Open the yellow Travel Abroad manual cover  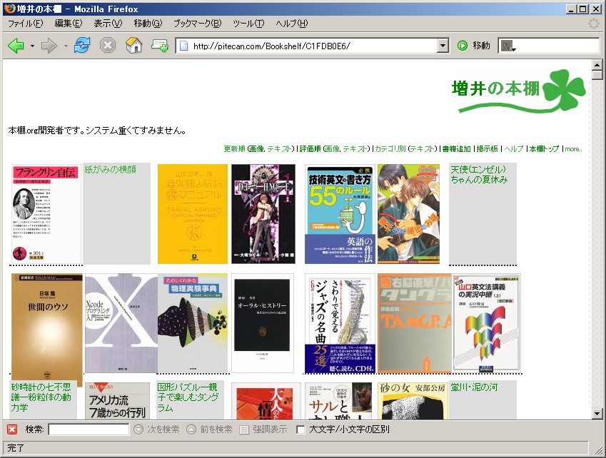point(193,214)
